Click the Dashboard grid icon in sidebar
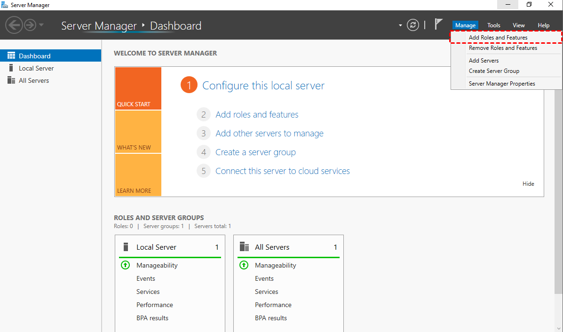 [x=11, y=55]
